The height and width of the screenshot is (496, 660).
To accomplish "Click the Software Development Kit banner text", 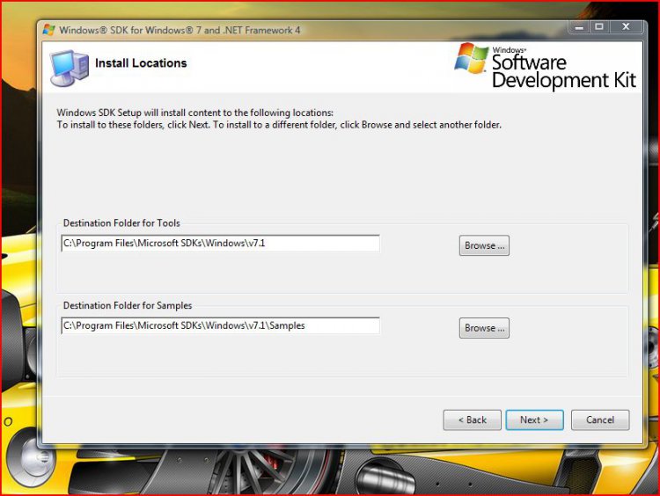I will click(x=562, y=71).
